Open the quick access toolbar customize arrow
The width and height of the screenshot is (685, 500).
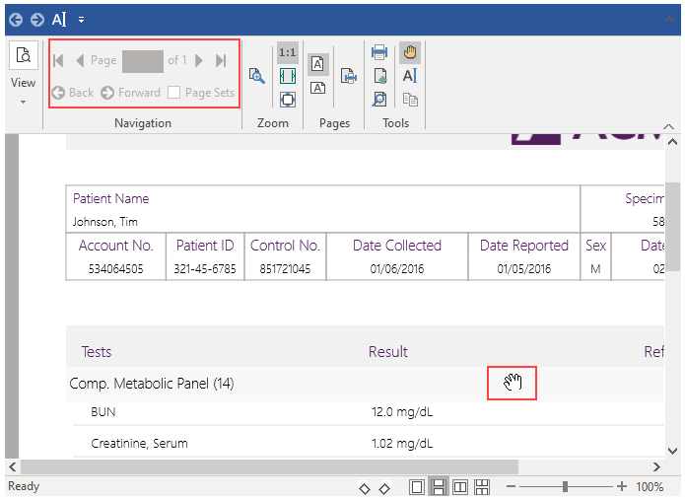(x=82, y=20)
